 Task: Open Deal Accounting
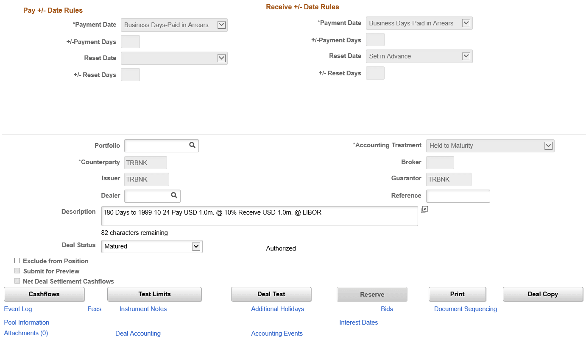pos(138,333)
